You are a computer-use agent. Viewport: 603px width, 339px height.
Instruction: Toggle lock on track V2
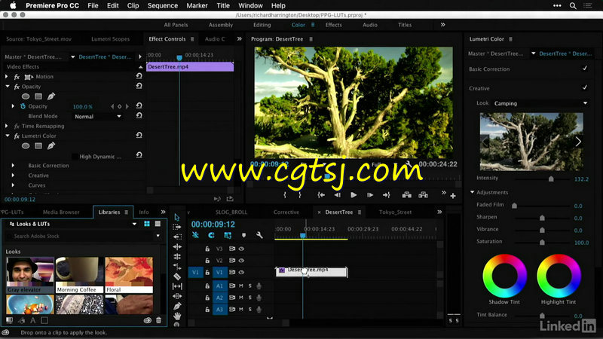click(207, 261)
